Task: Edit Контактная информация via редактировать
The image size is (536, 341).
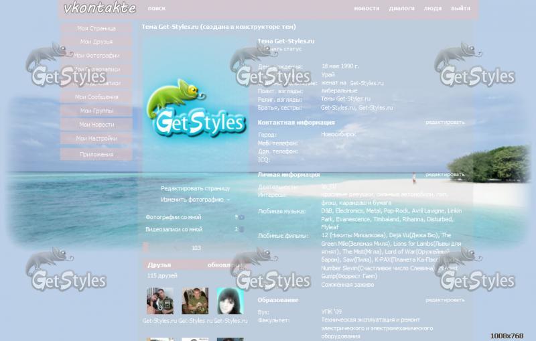Action: click(x=445, y=123)
